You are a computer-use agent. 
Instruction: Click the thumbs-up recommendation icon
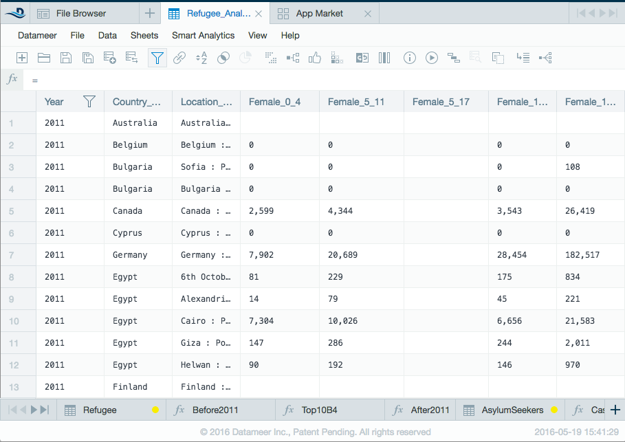(314, 58)
